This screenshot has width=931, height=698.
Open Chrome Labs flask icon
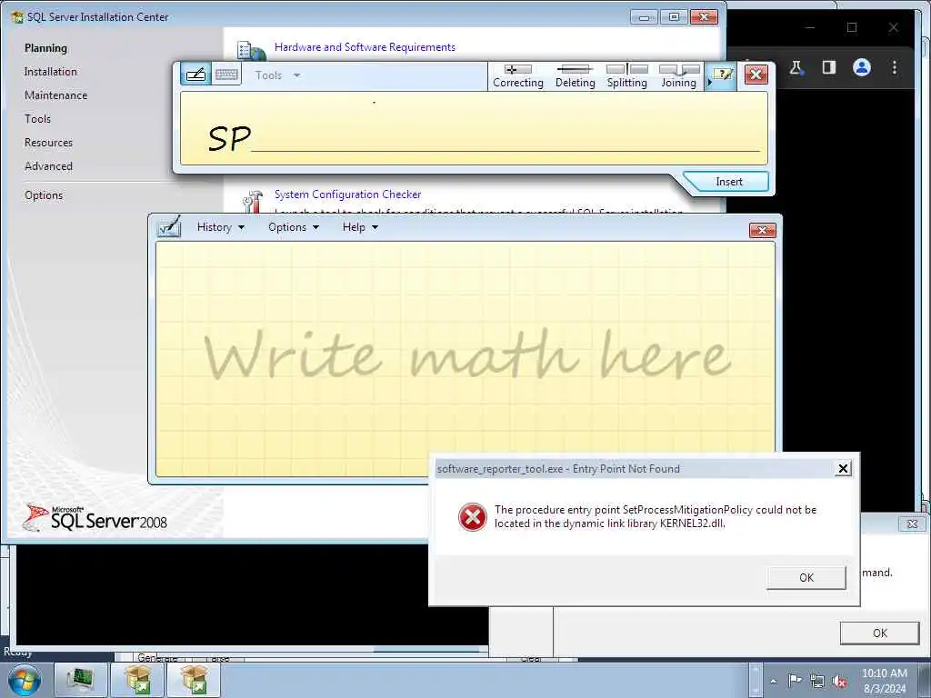(796, 67)
